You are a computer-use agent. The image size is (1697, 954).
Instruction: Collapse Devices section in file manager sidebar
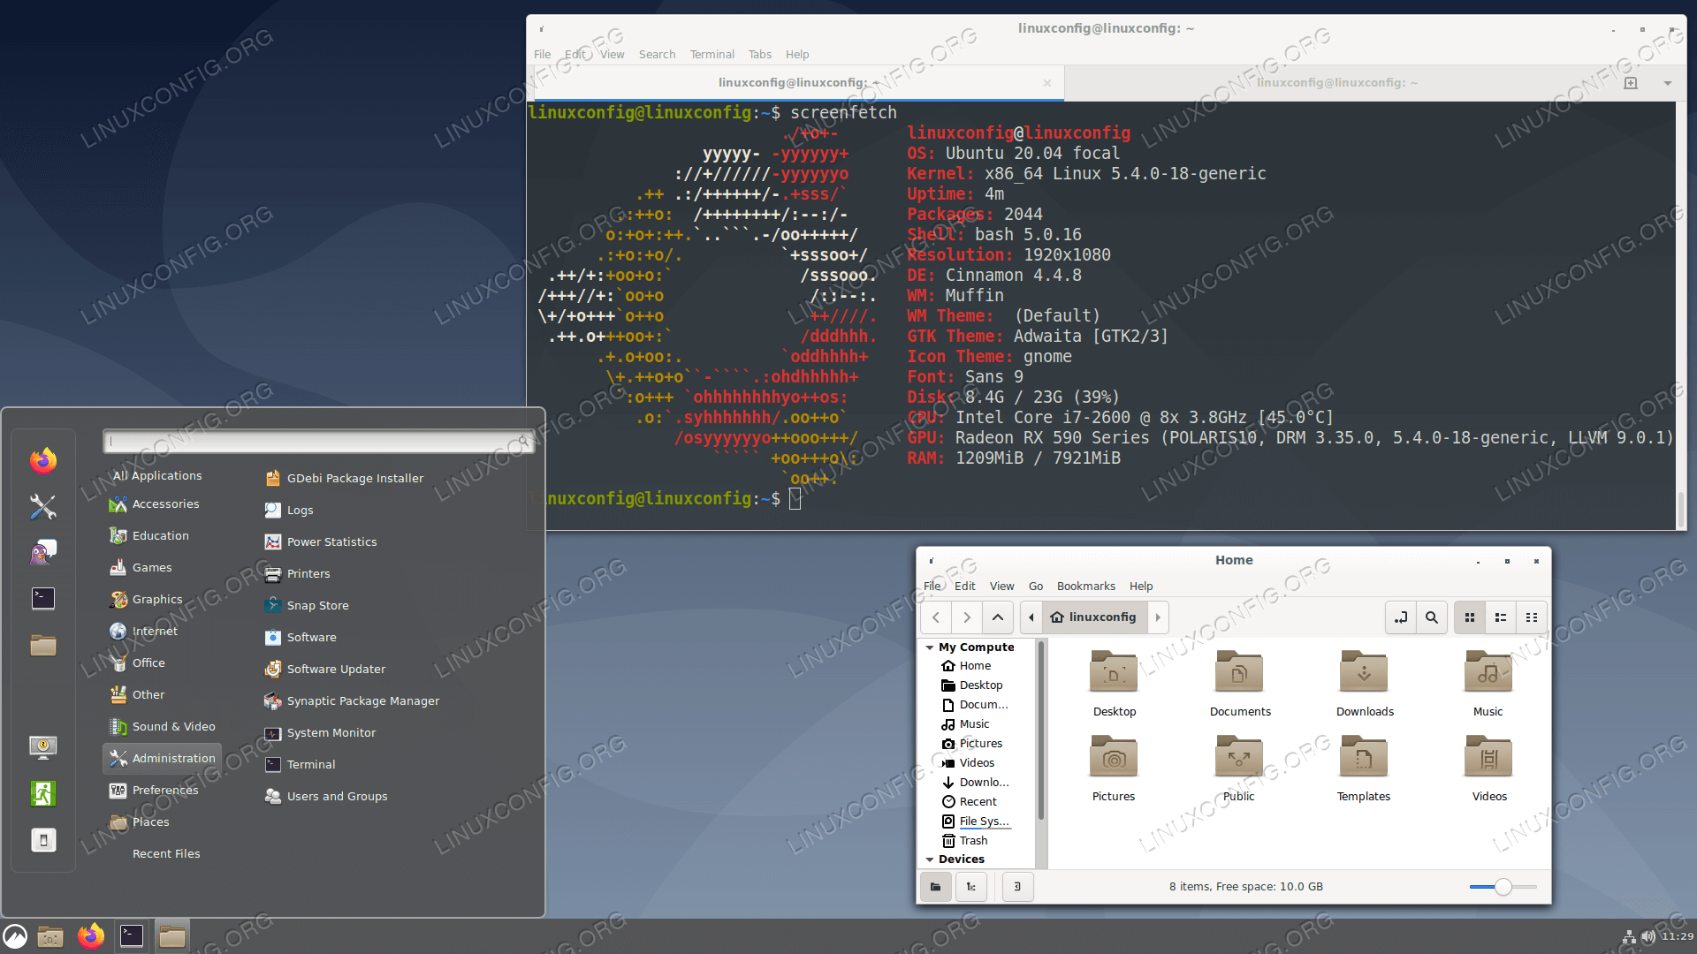tap(930, 859)
